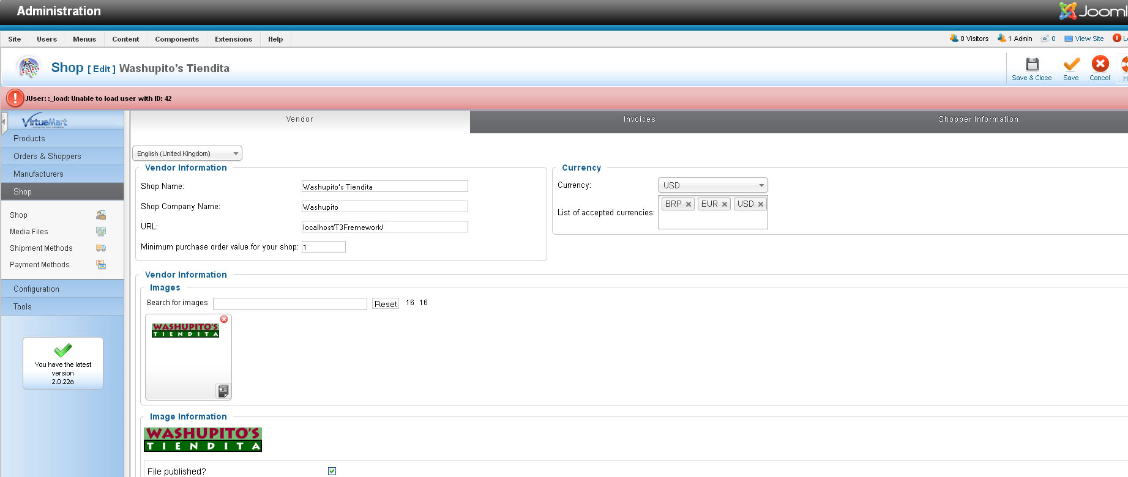Click the Shipment Methods truck icon
Screen dimensions: 1128x477
pos(101,248)
